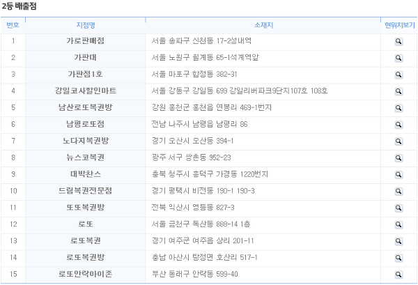Select store name 노다지복권방
Viewport: 418px width, 285px height.
click(x=86, y=141)
